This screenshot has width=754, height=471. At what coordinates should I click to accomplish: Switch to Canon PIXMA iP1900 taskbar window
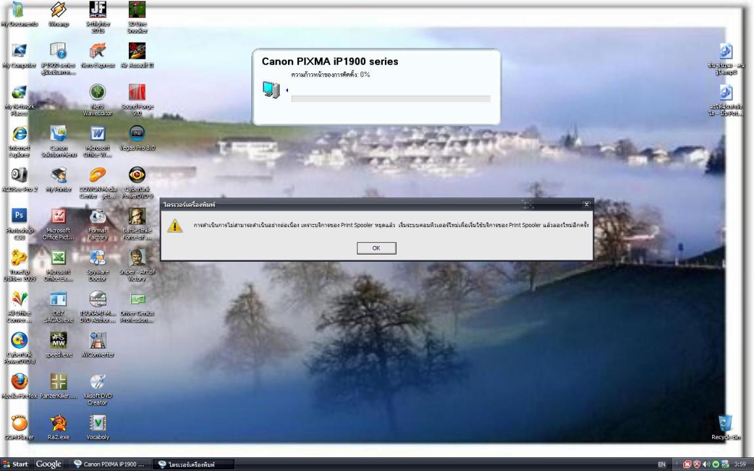tap(110, 464)
